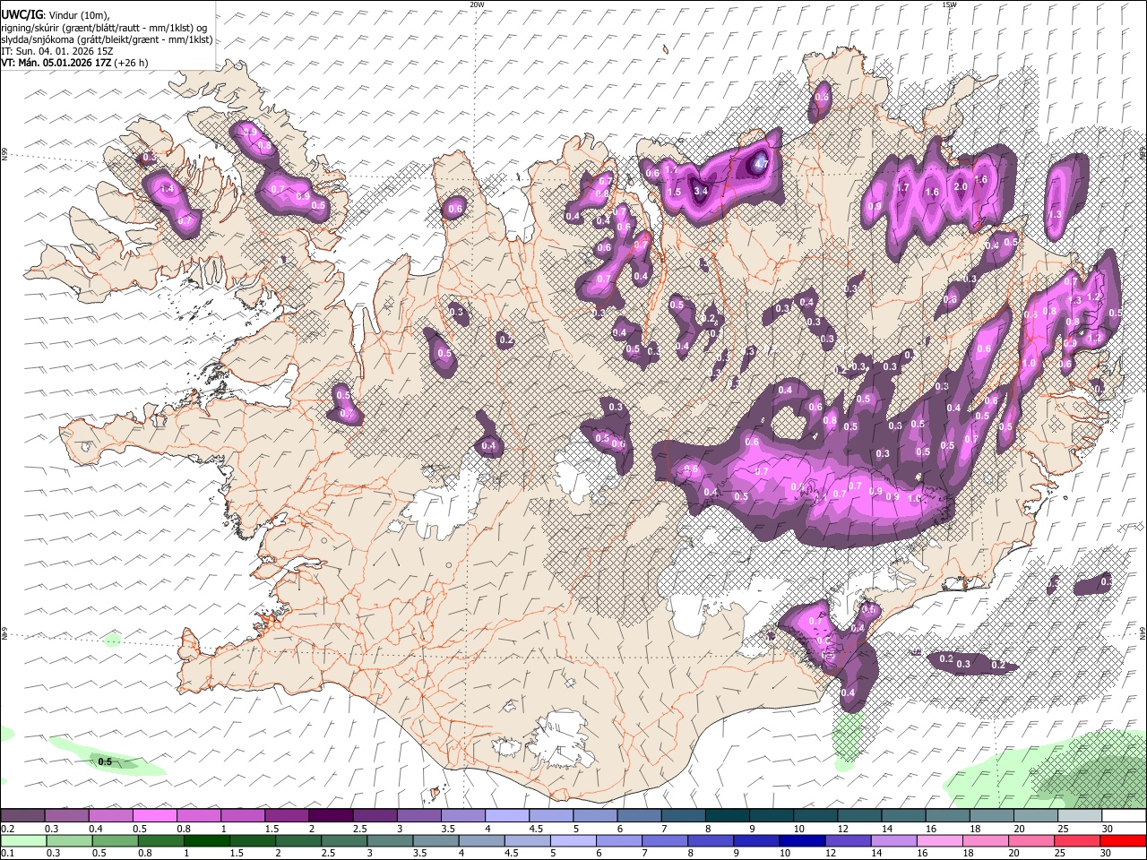Click the 0.5 value in the green rain patch
This screenshot has height=860, width=1147.
click(x=105, y=761)
